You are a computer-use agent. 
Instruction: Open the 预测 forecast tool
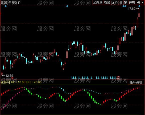pyautogui.click(x=132, y=2)
